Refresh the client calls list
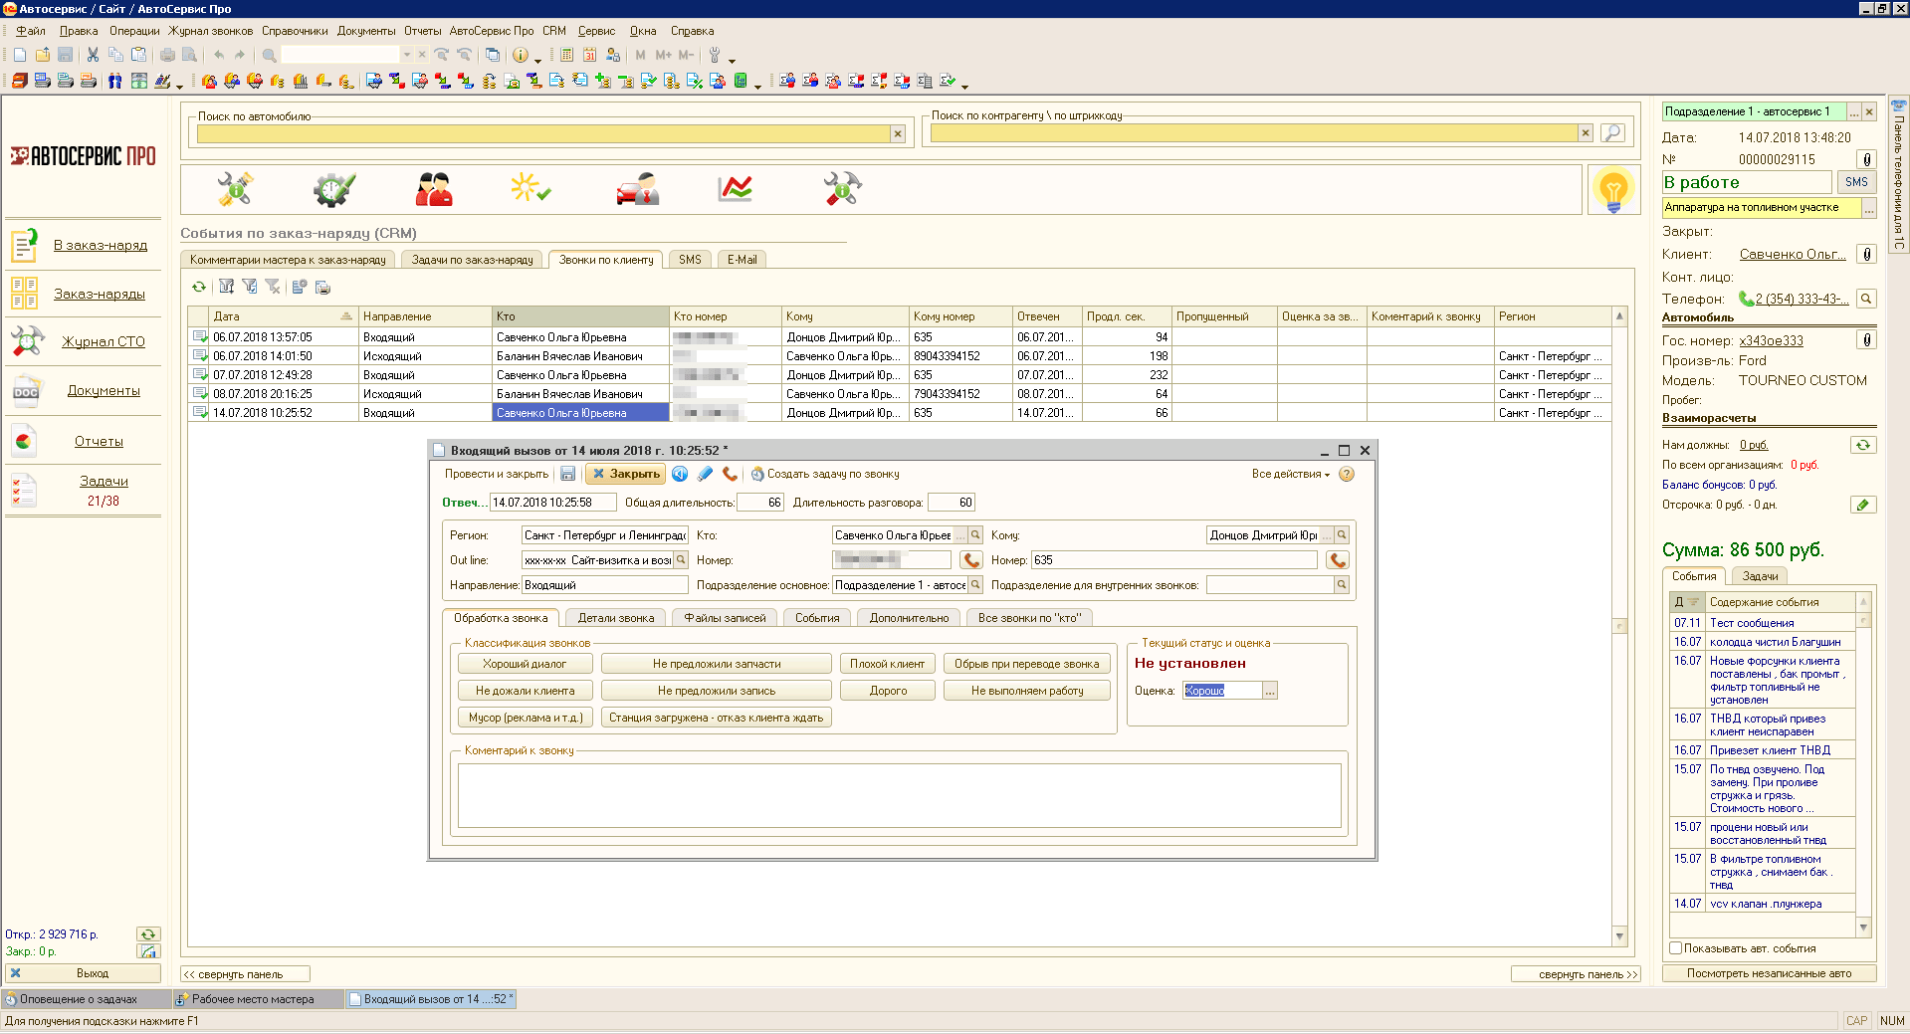 tap(199, 287)
